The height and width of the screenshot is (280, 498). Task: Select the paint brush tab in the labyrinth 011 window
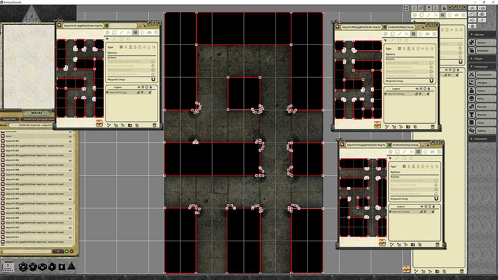[x=121, y=33]
